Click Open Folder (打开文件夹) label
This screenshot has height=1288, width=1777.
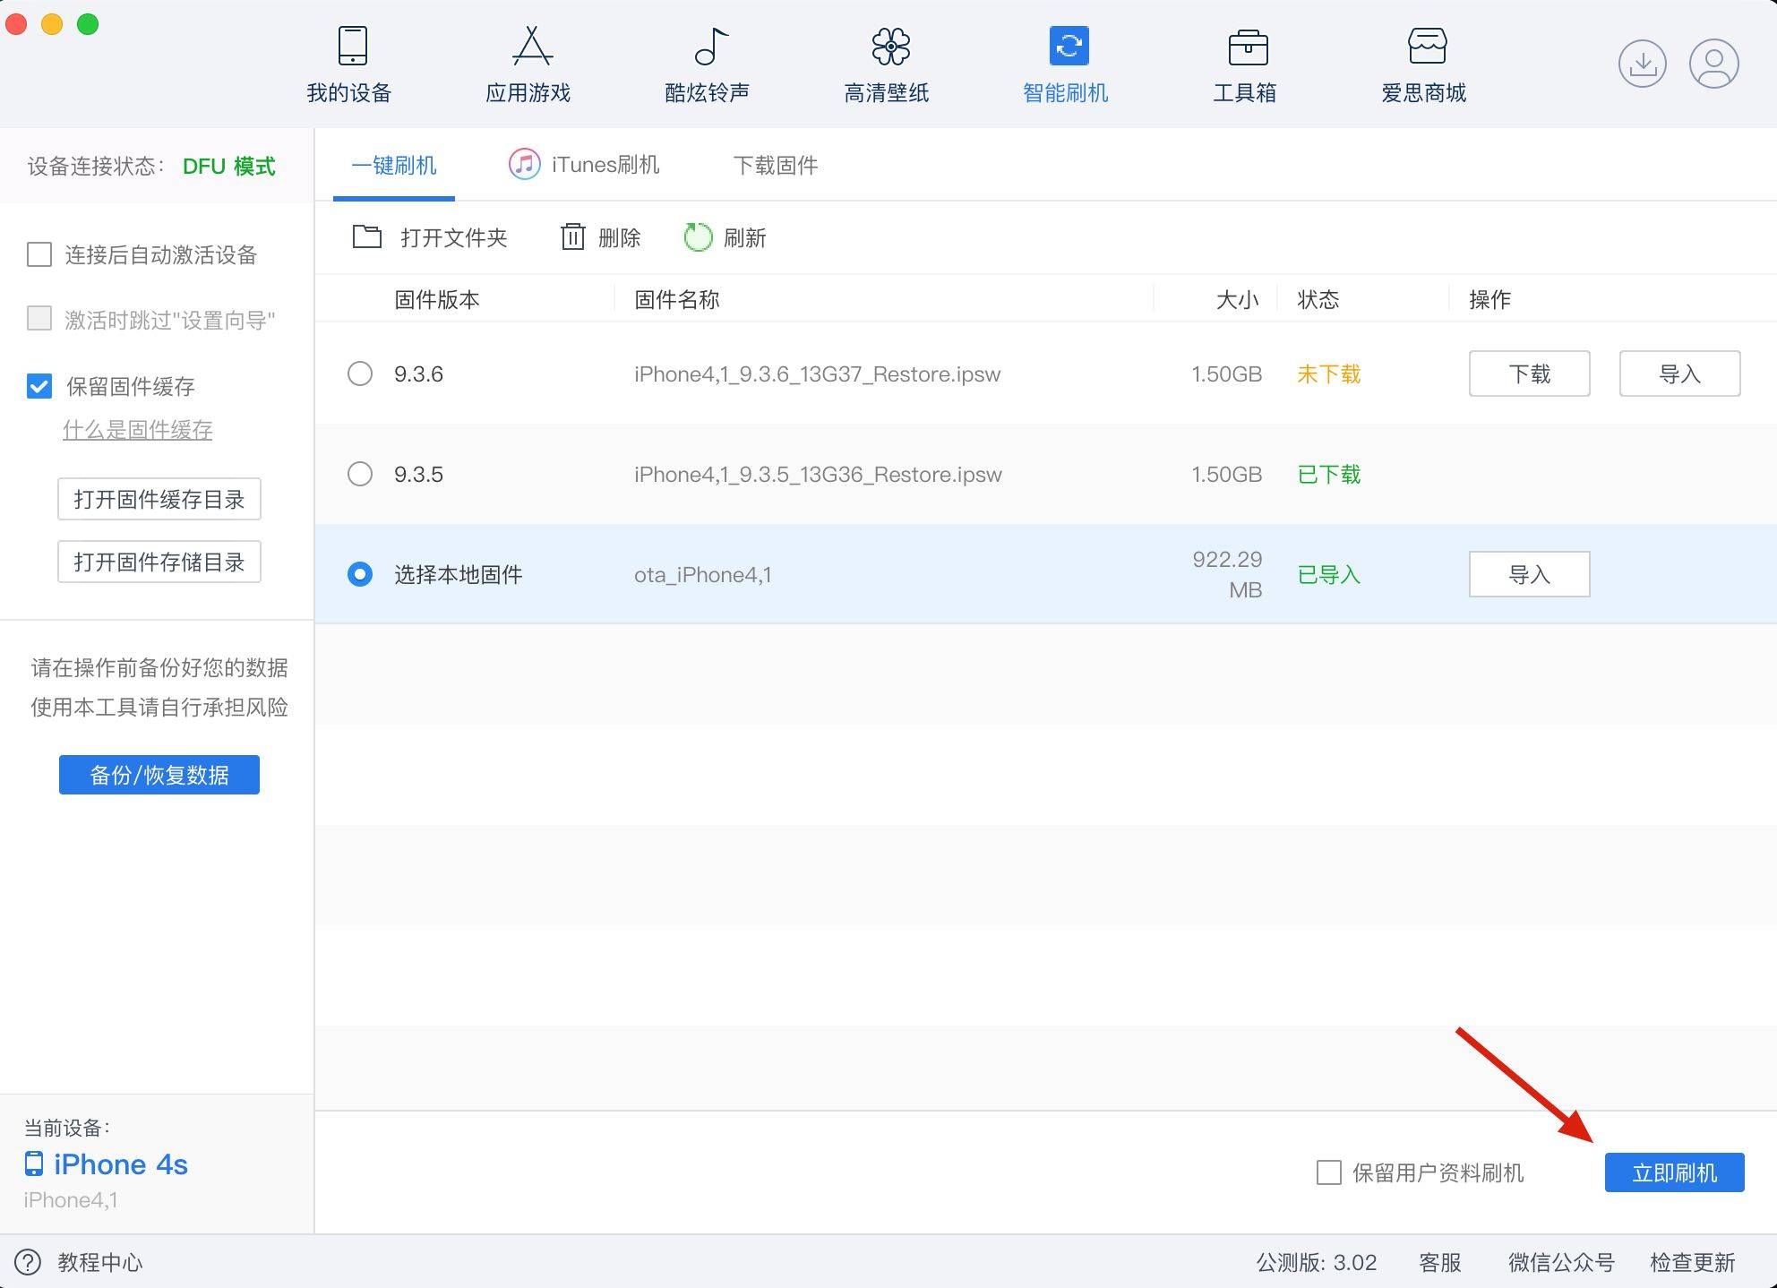[x=454, y=237]
